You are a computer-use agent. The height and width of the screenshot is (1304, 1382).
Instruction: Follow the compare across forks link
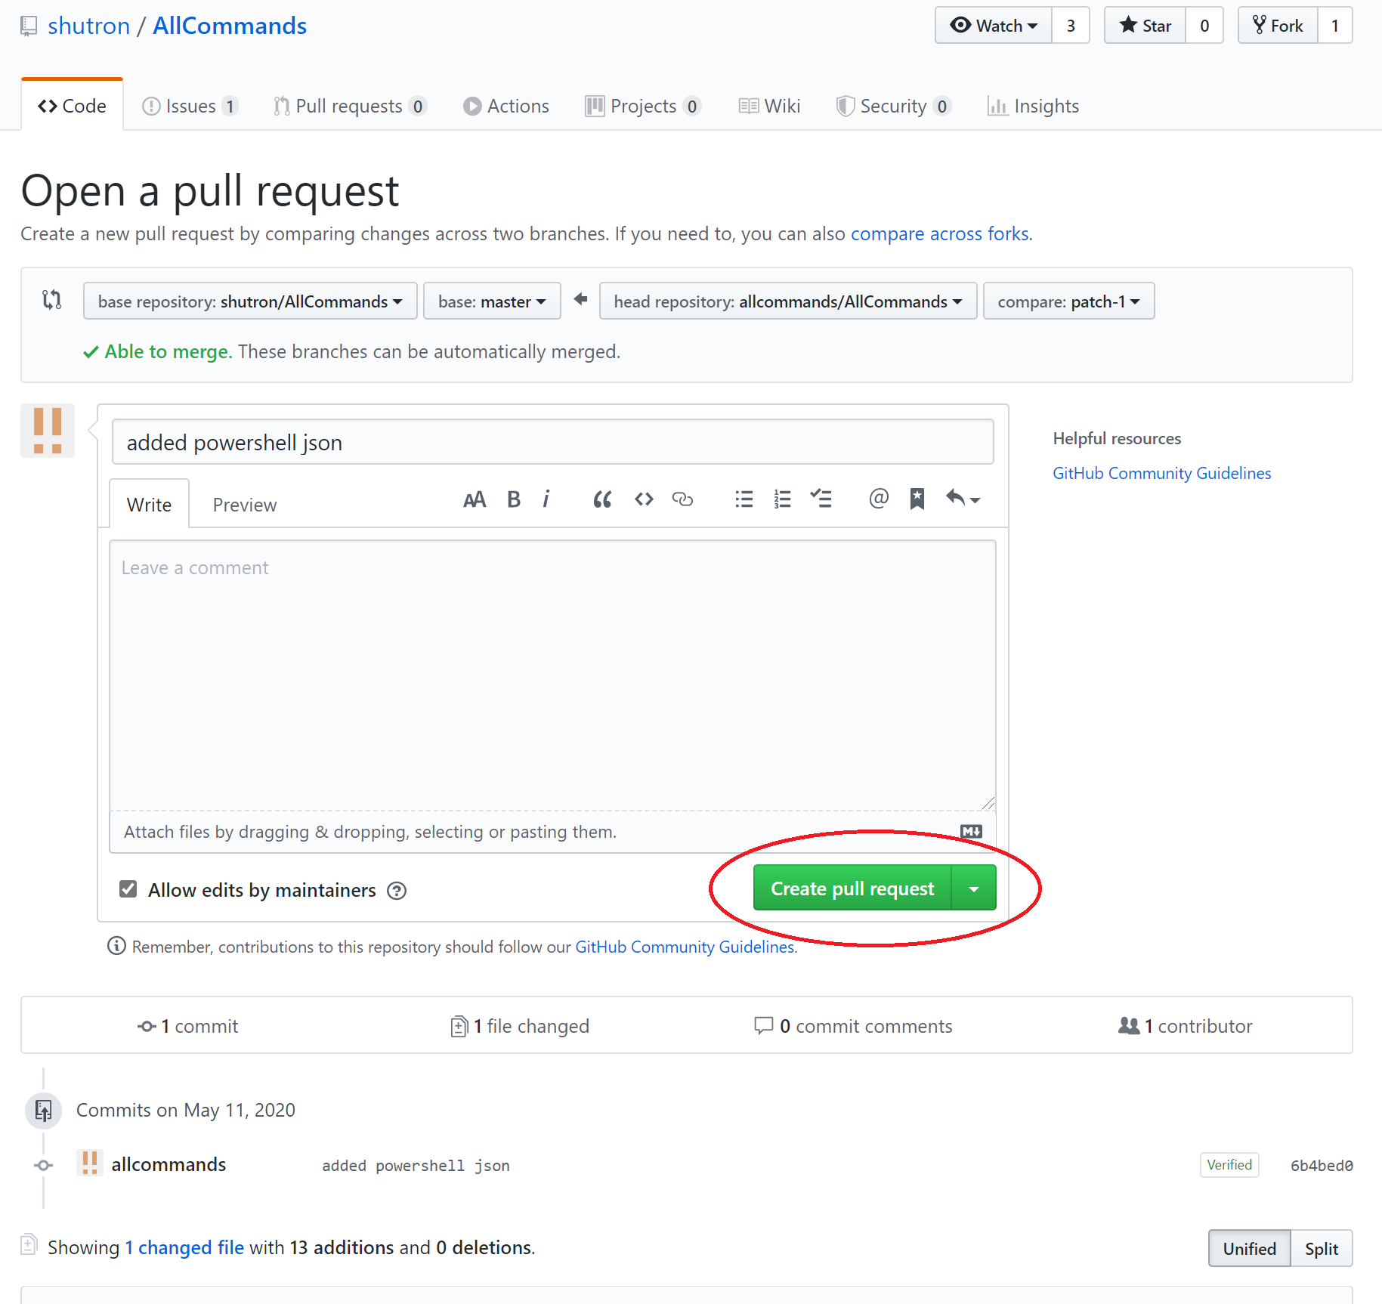pos(940,234)
